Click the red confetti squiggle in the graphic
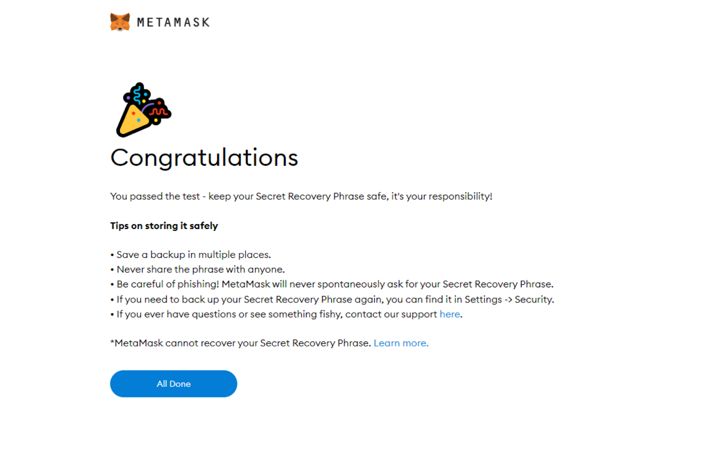727x450 pixels. click(158, 111)
